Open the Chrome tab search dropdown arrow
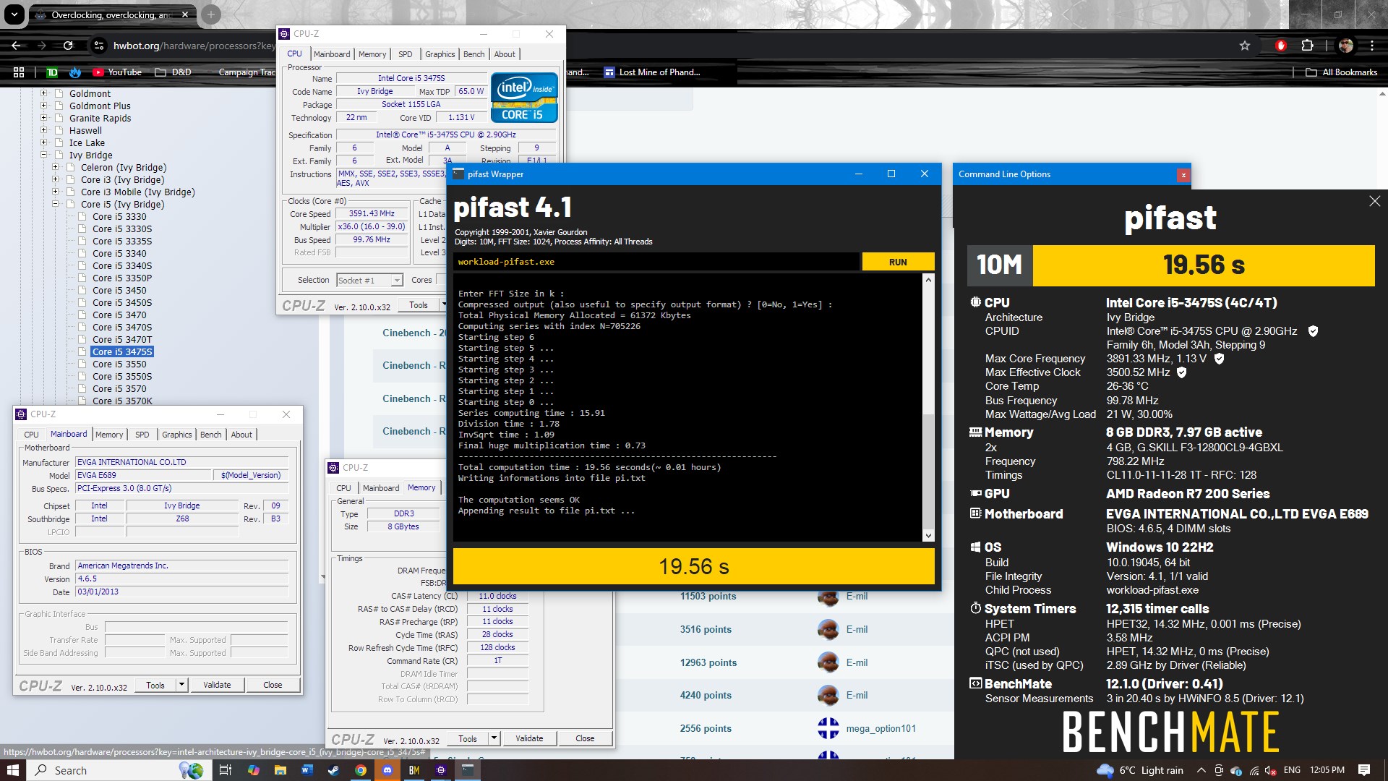1388x781 pixels. click(14, 14)
